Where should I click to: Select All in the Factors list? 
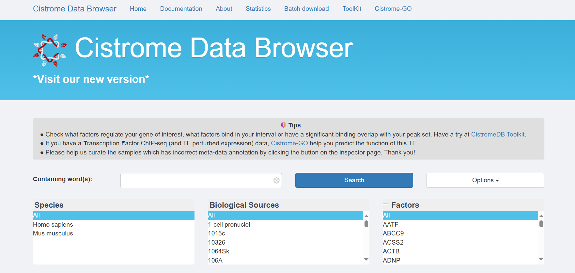[460, 216]
